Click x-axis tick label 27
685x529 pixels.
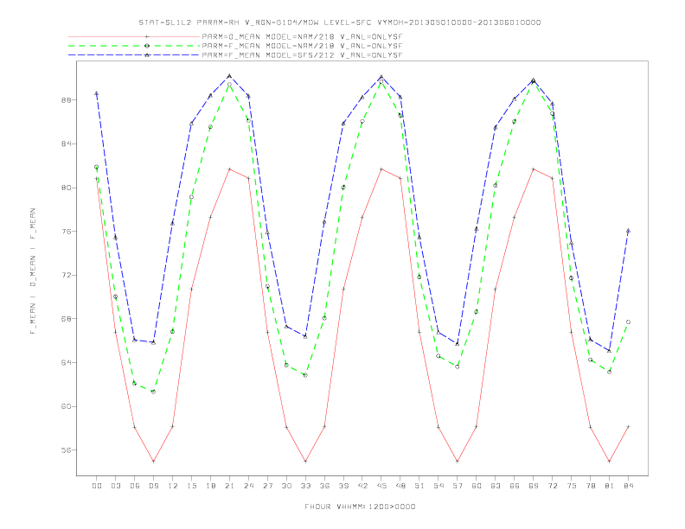pyautogui.click(x=267, y=486)
